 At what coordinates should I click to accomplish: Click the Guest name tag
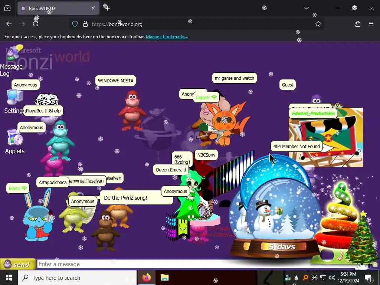coord(288,85)
